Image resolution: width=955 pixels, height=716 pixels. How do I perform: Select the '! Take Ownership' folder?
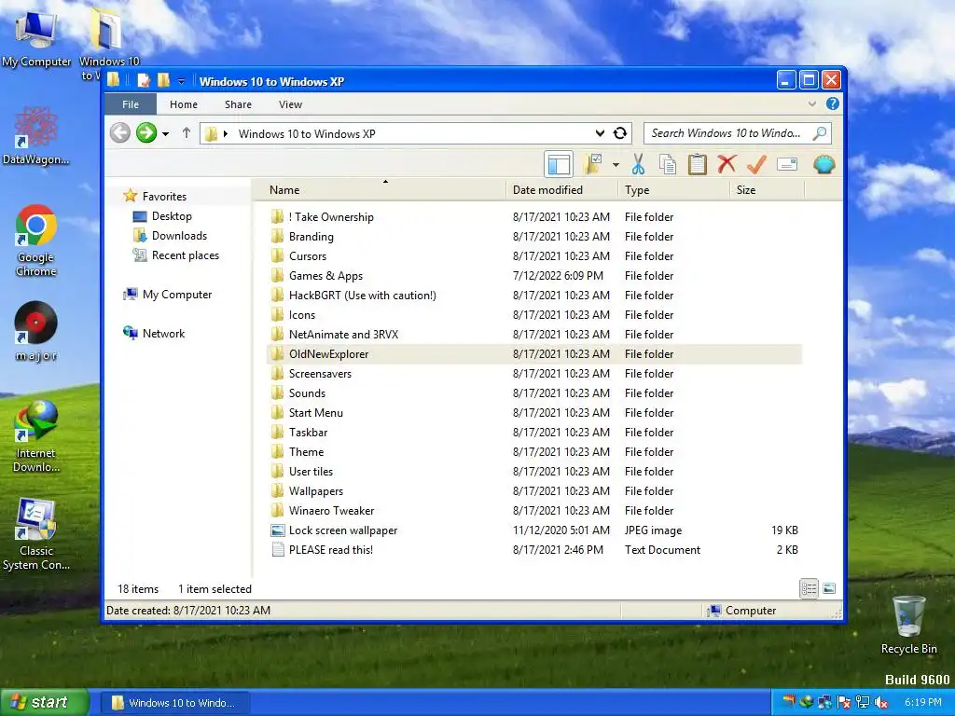(534, 216)
